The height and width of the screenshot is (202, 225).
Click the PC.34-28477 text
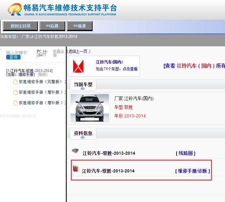(42, 53)
